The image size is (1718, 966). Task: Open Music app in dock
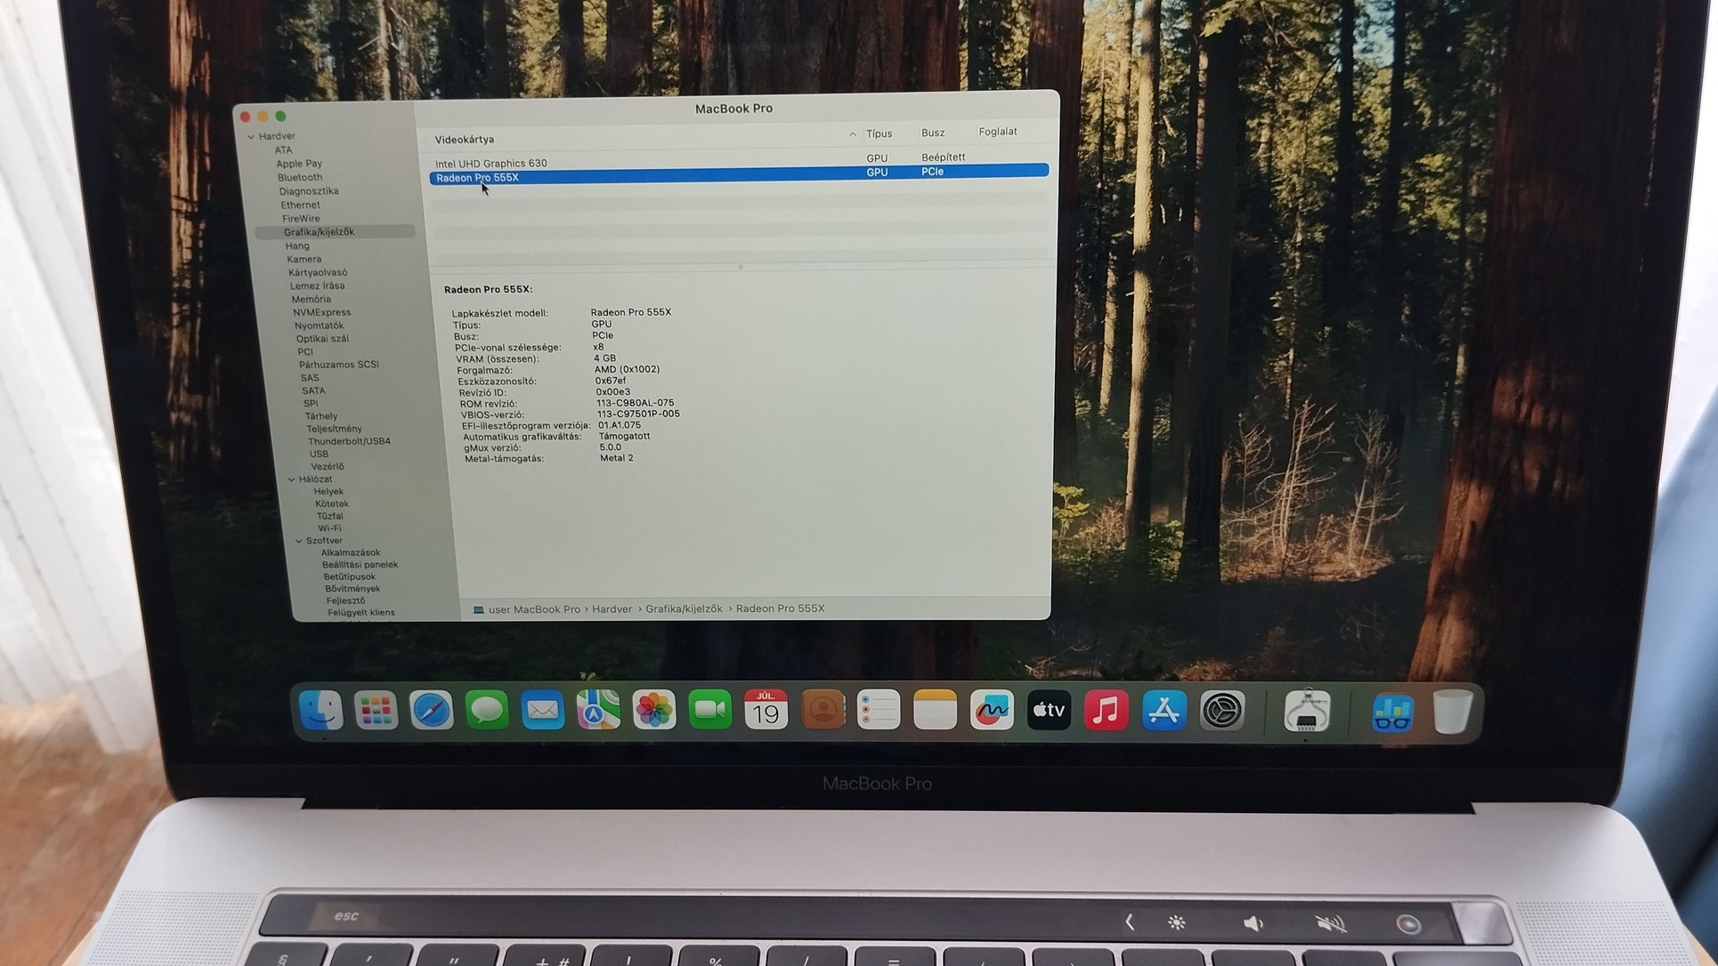(1106, 711)
